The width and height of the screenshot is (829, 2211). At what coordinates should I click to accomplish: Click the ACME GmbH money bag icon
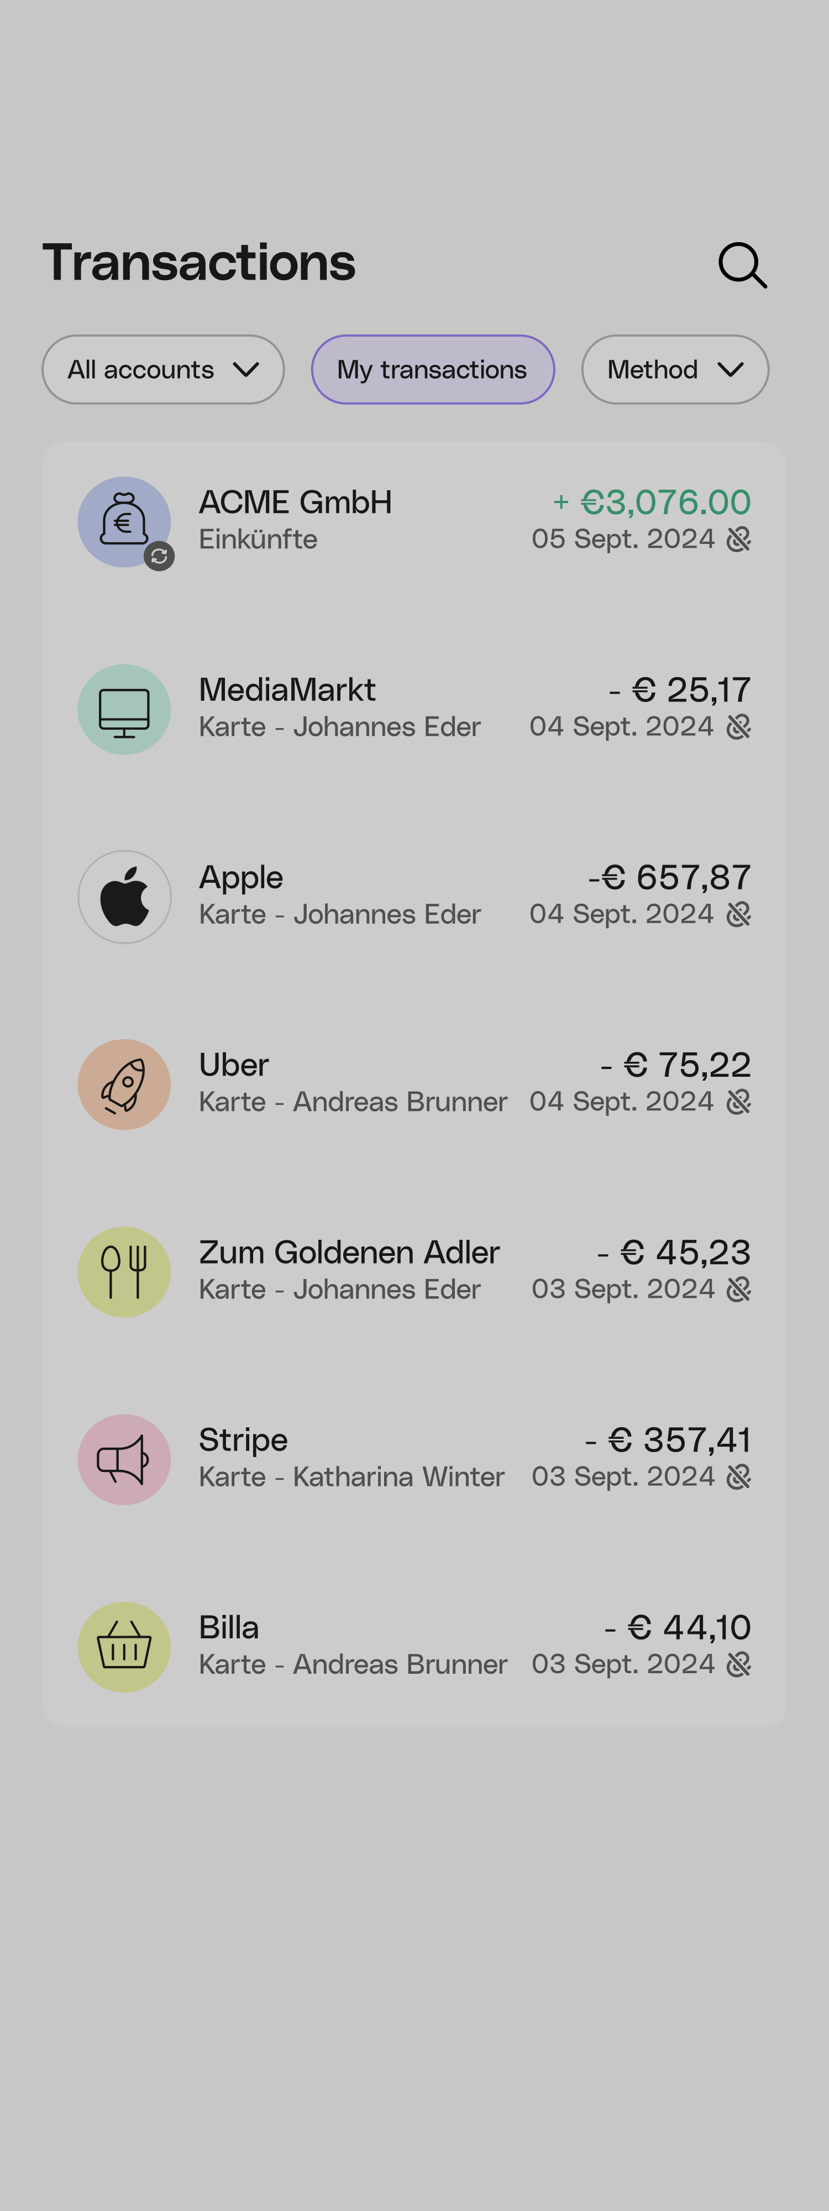(x=124, y=522)
